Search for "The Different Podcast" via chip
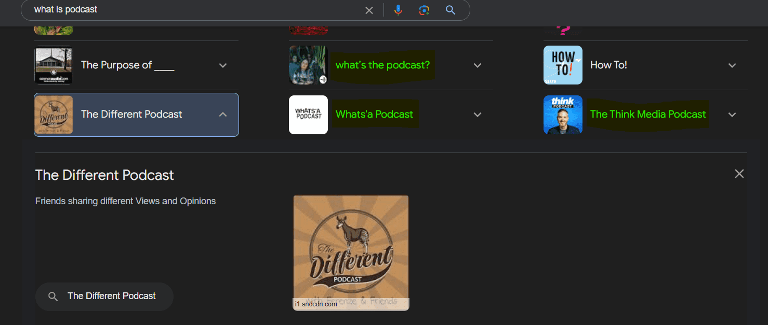This screenshot has width=768, height=325. [104, 296]
